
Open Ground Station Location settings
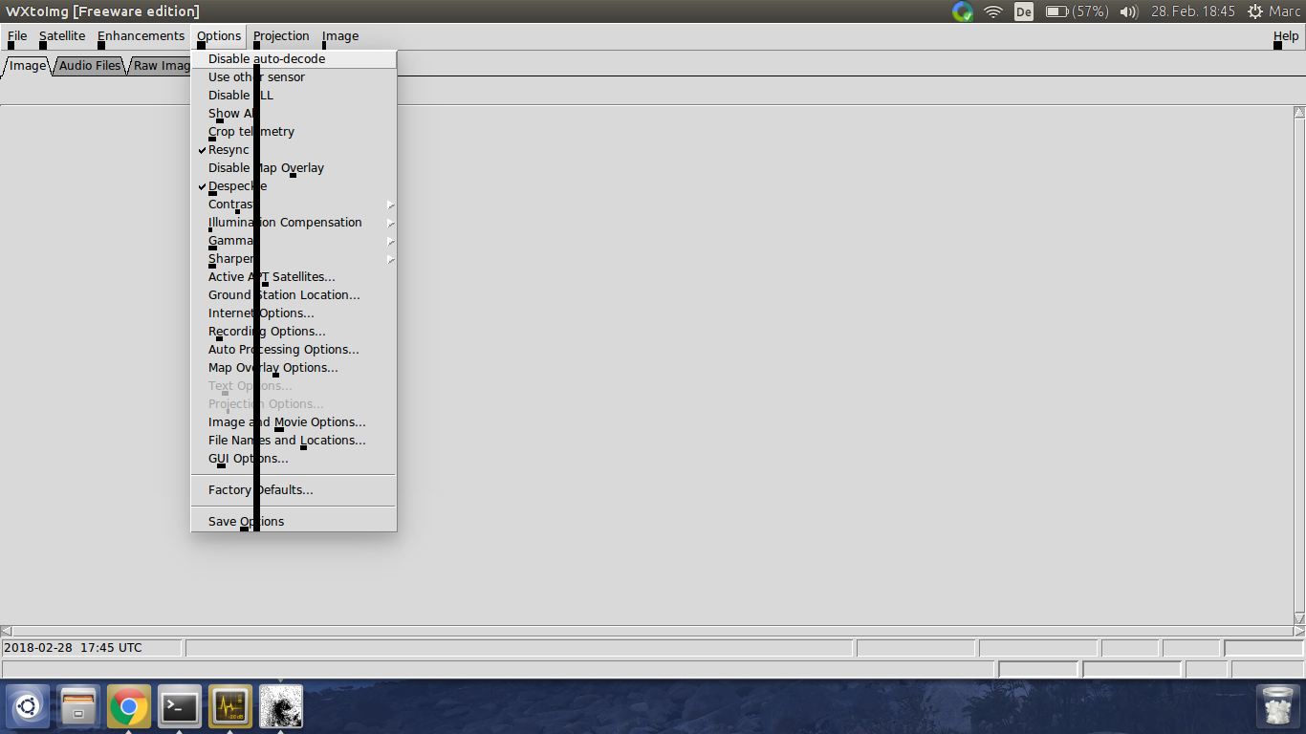click(294, 295)
